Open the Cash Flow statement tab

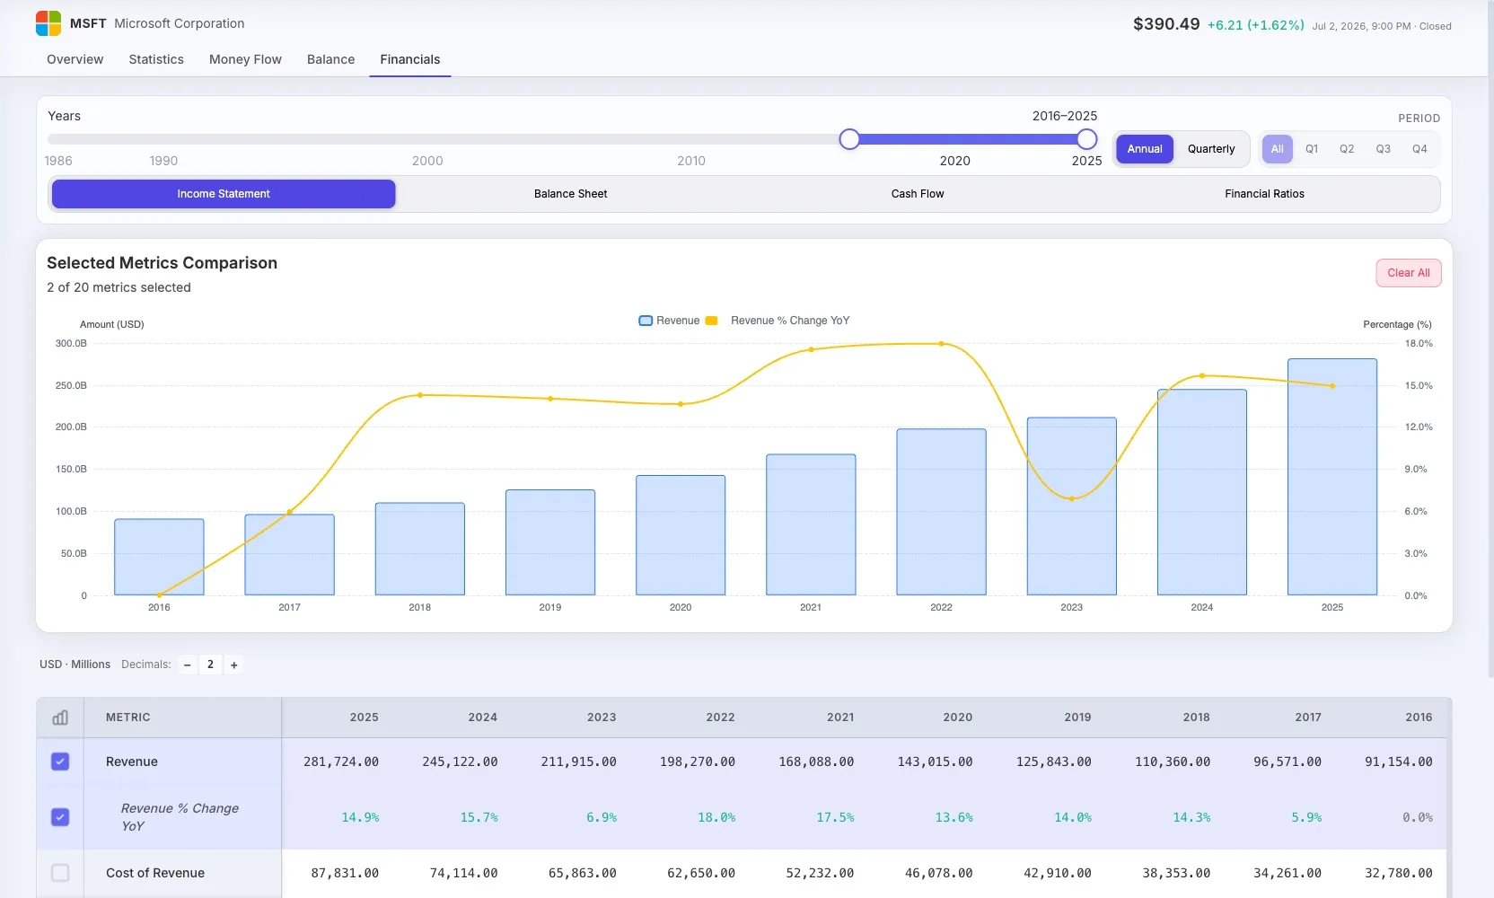click(918, 194)
